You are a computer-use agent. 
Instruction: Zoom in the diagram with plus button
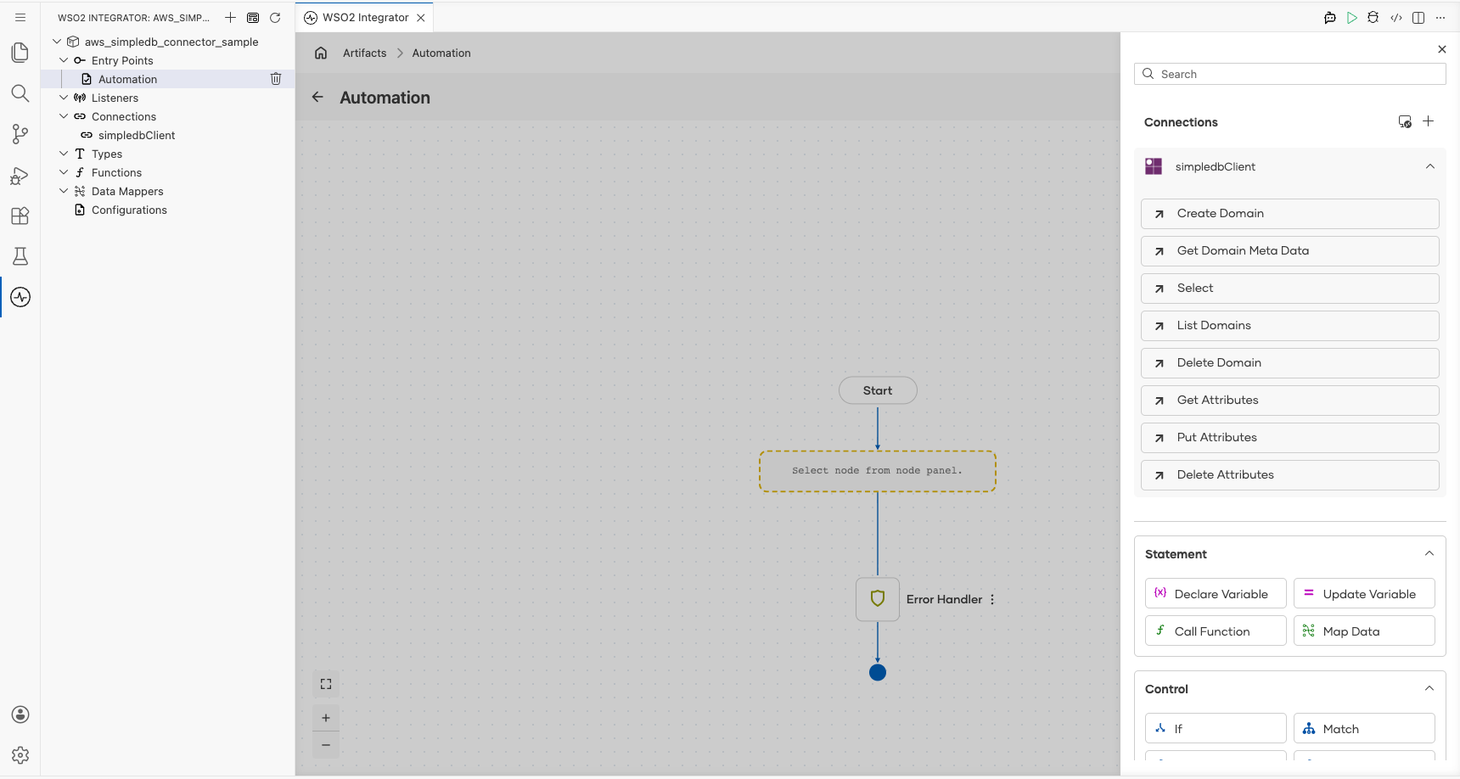tap(326, 718)
